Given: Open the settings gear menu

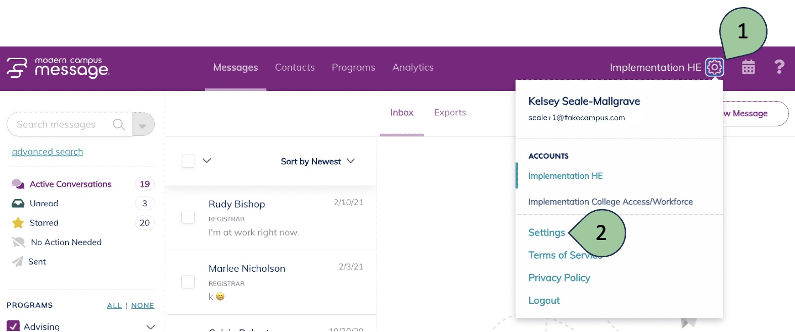Looking at the screenshot, I should pyautogui.click(x=715, y=67).
